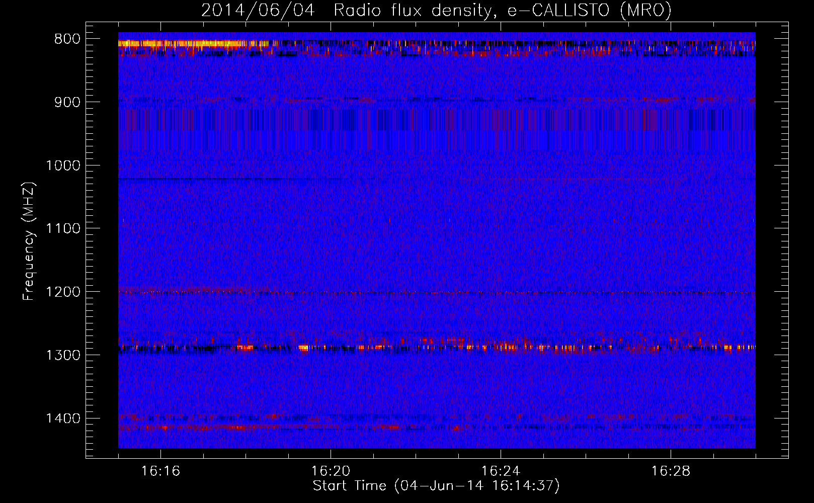Click the thin horizontal line at 1200 MHz
The height and width of the screenshot is (503, 814).
click(x=437, y=292)
